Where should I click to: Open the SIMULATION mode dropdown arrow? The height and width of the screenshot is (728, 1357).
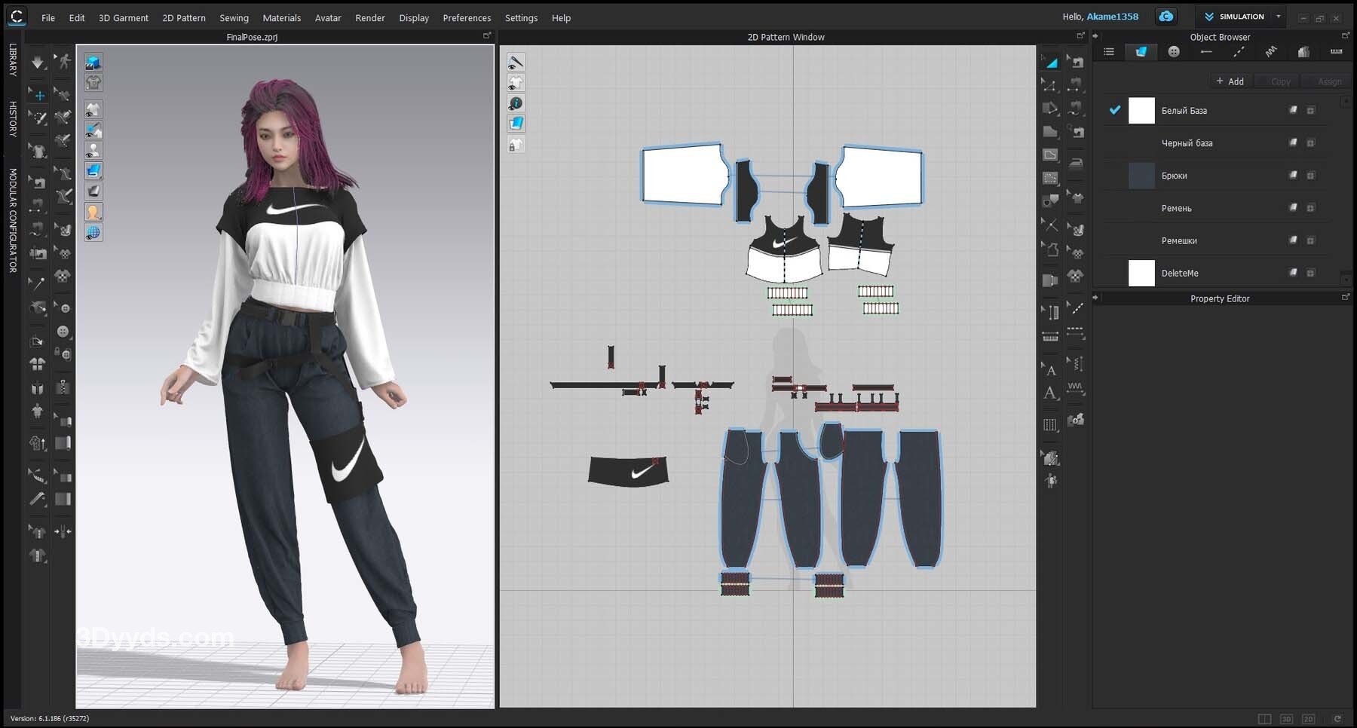tap(1278, 17)
